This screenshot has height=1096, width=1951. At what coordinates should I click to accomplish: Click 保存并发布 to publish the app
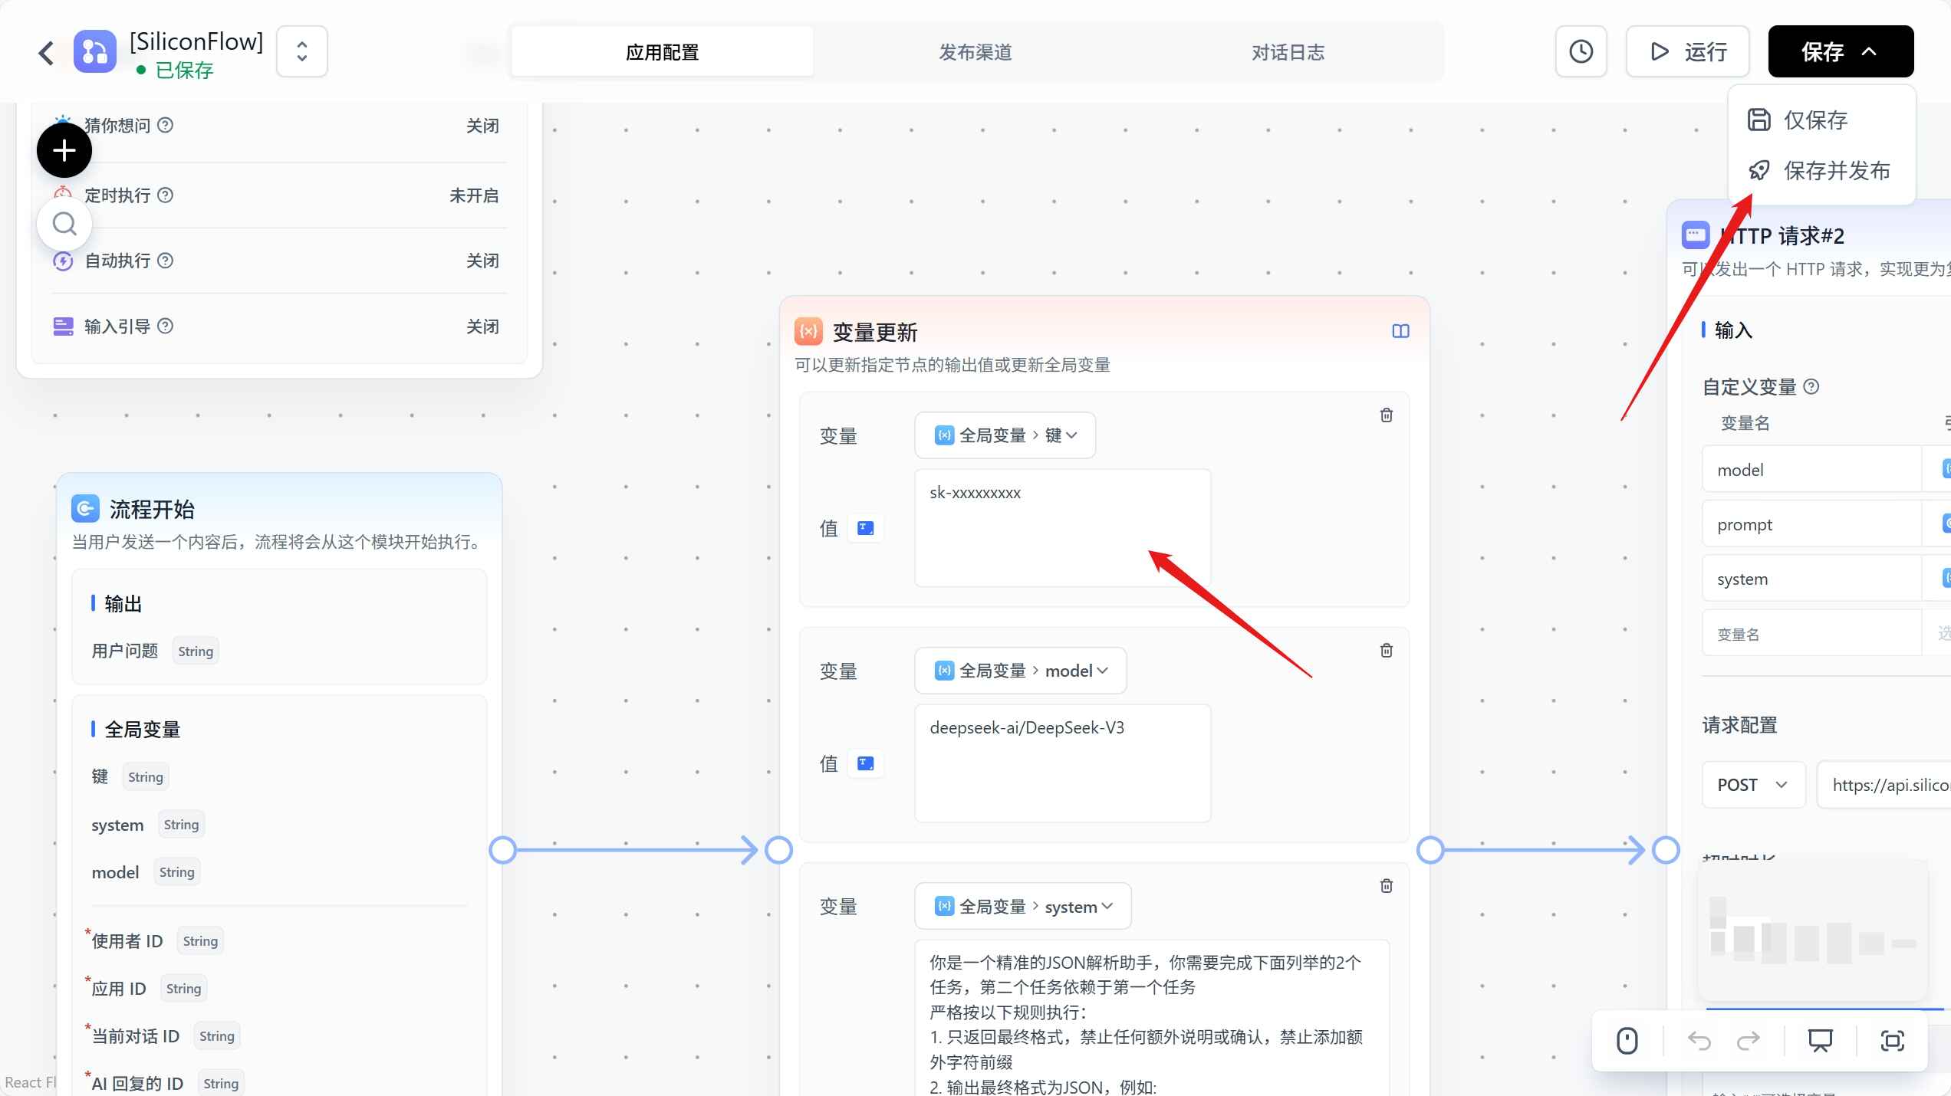coord(1834,170)
